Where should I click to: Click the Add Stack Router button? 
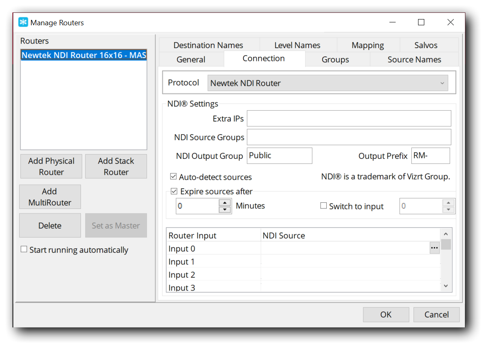click(x=116, y=166)
